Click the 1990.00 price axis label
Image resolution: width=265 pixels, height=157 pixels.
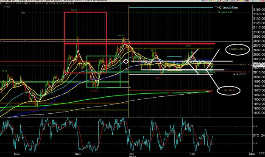tap(259, 81)
